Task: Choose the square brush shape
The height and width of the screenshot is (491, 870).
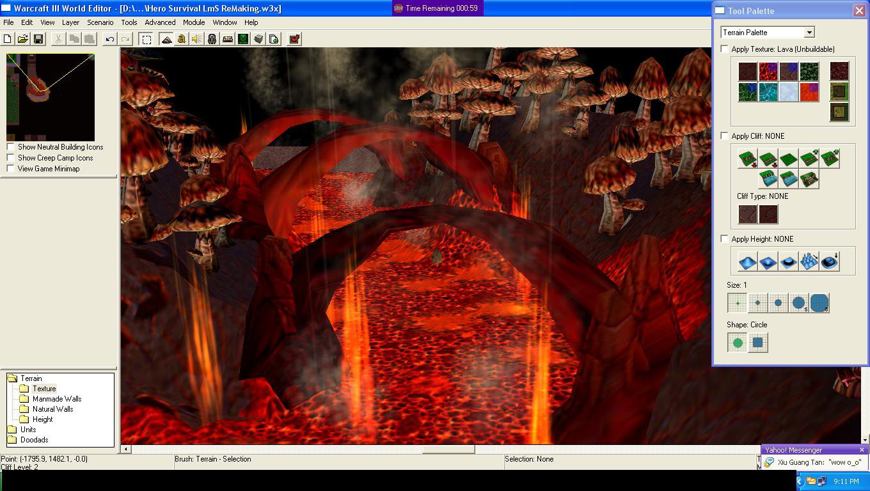Action: pyautogui.click(x=757, y=343)
